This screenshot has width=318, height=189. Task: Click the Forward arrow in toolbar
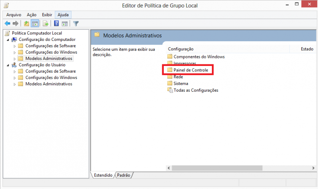click(15, 23)
